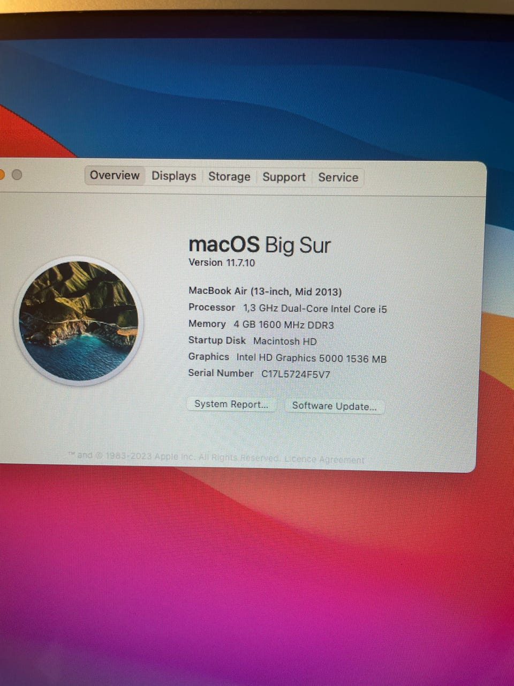Click the Intel HD Graphics 5000 value
Image resolution: width=514 pixels, height=686 pixels.
tap(312, 359)
